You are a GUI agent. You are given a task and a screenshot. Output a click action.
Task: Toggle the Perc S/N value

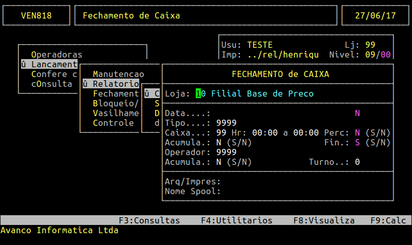pos(357,133)
